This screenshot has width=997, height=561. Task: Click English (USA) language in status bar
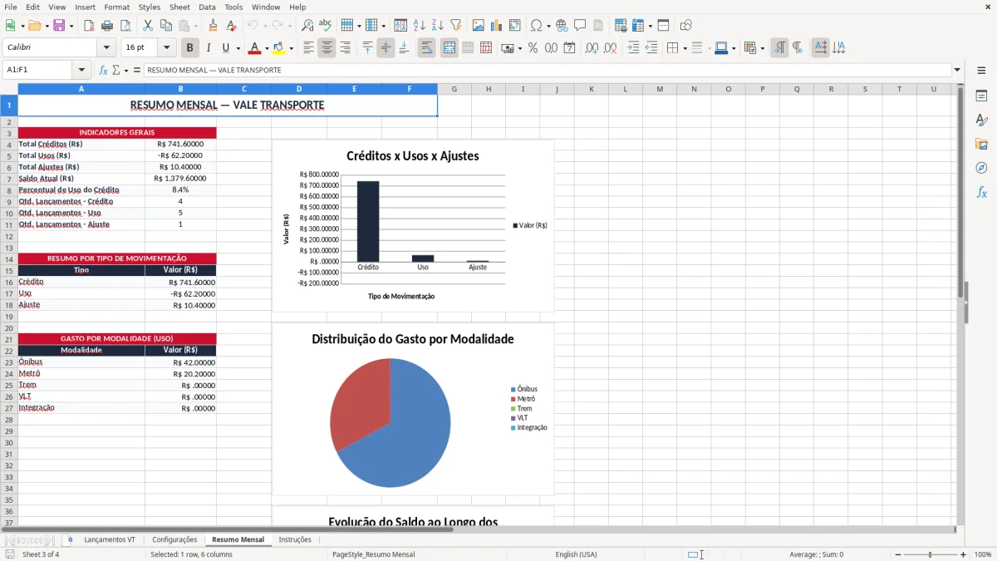tap(576, 554)
